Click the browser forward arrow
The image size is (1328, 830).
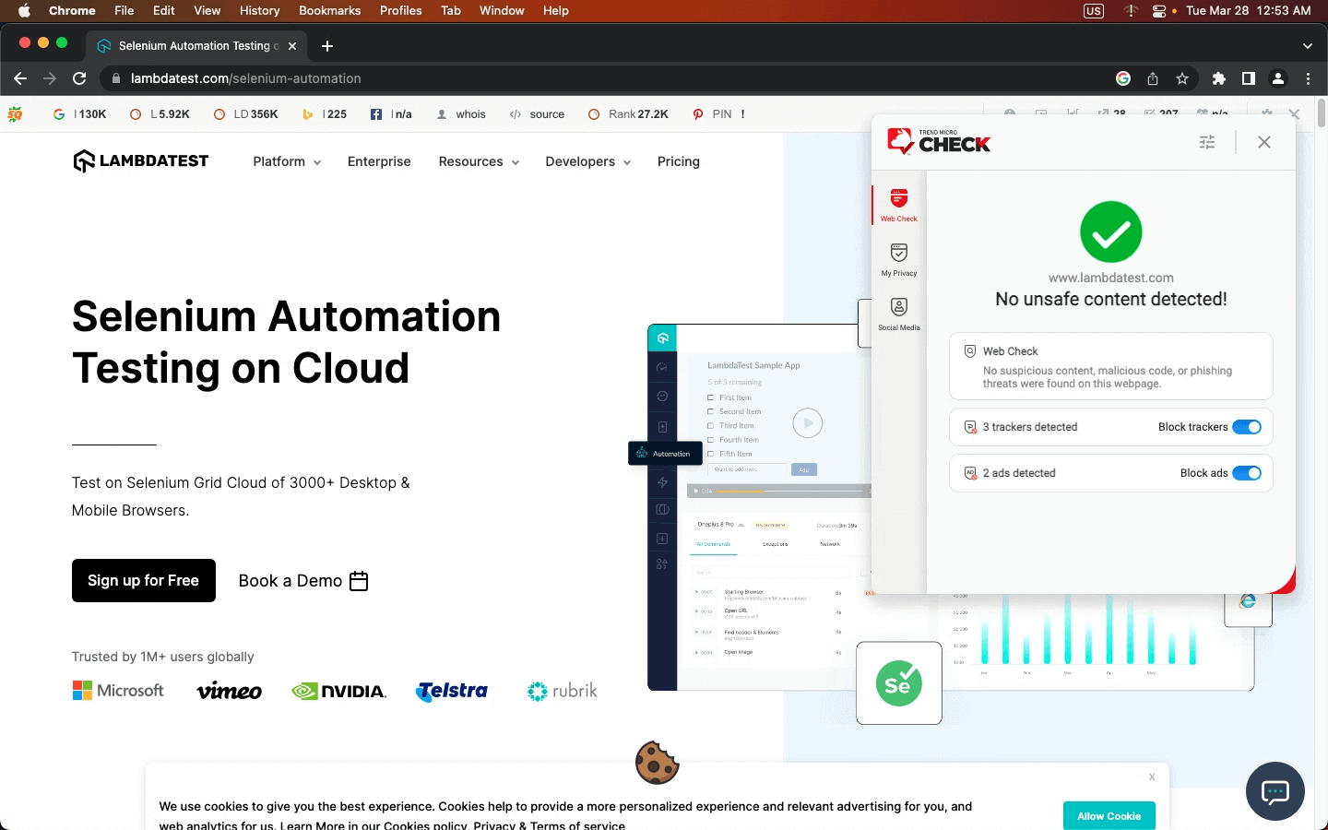[x=50, y=78]
